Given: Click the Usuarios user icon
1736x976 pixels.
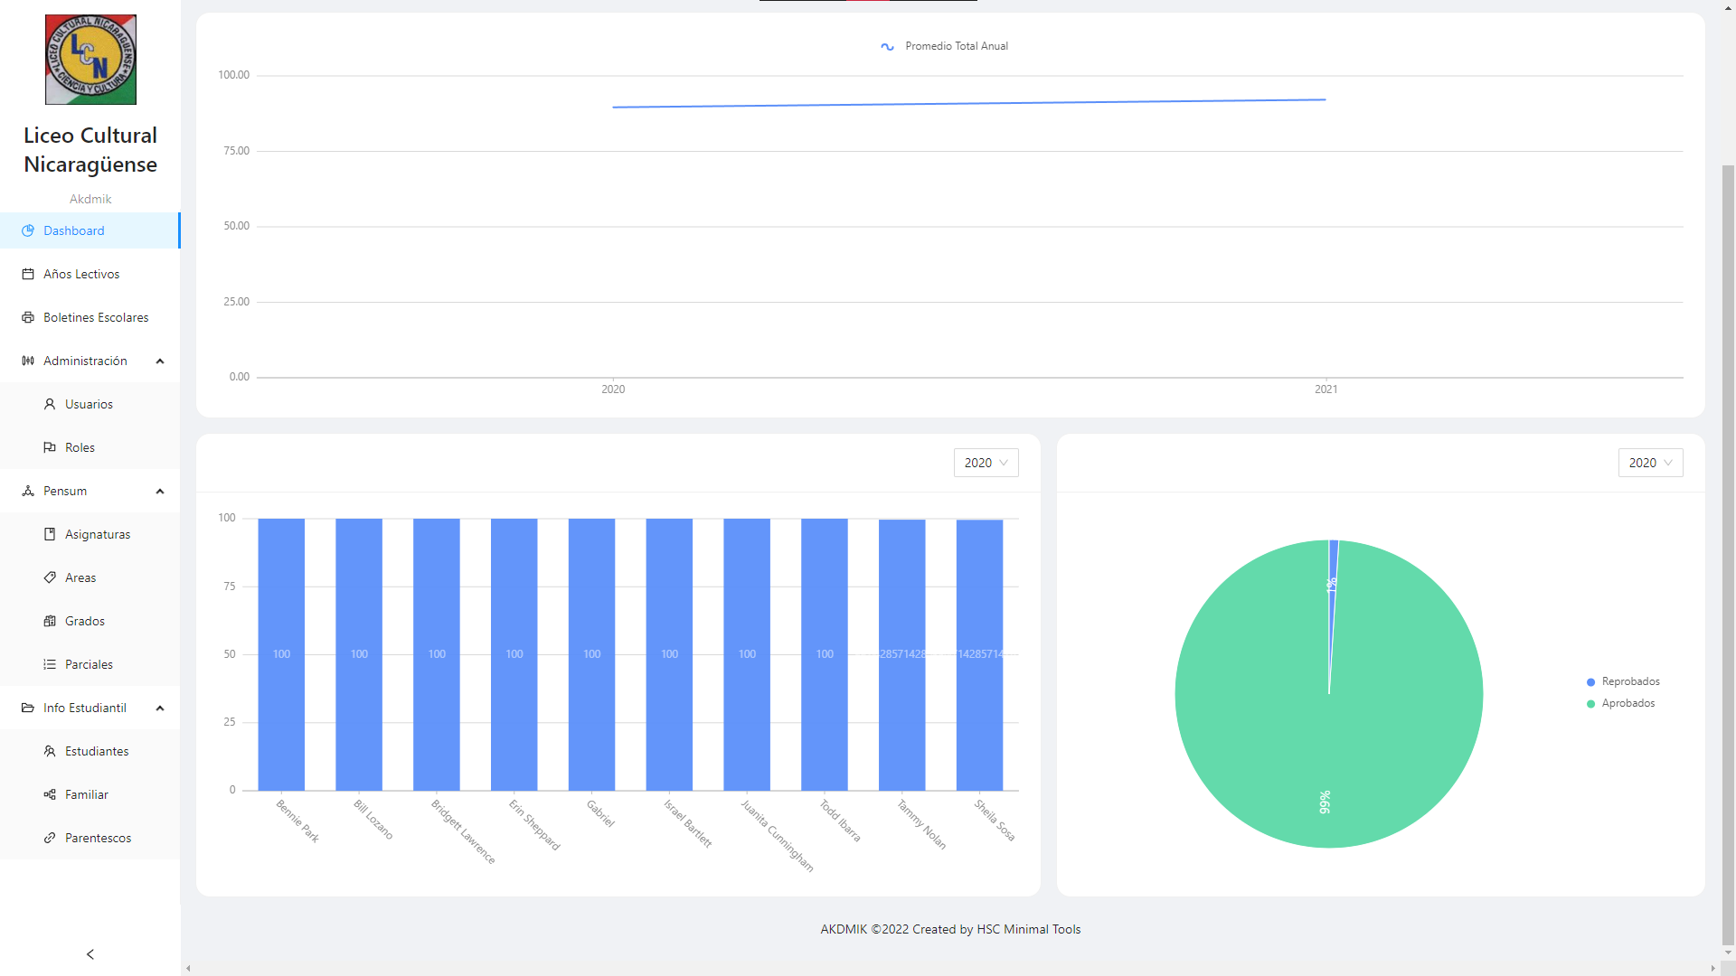Looking at the screenshot, I should pos(50,404).
